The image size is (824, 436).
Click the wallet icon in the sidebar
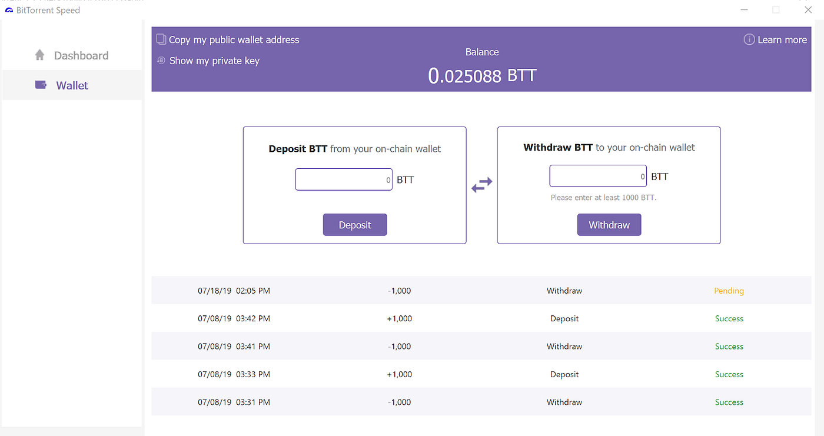click(40, 84)
